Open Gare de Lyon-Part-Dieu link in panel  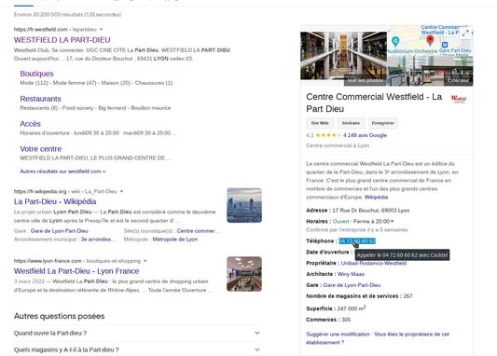click(x=352, y=285)
